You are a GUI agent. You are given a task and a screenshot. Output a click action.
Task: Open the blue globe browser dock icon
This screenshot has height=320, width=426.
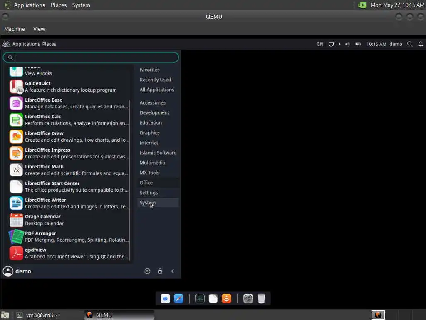(165, 298)
